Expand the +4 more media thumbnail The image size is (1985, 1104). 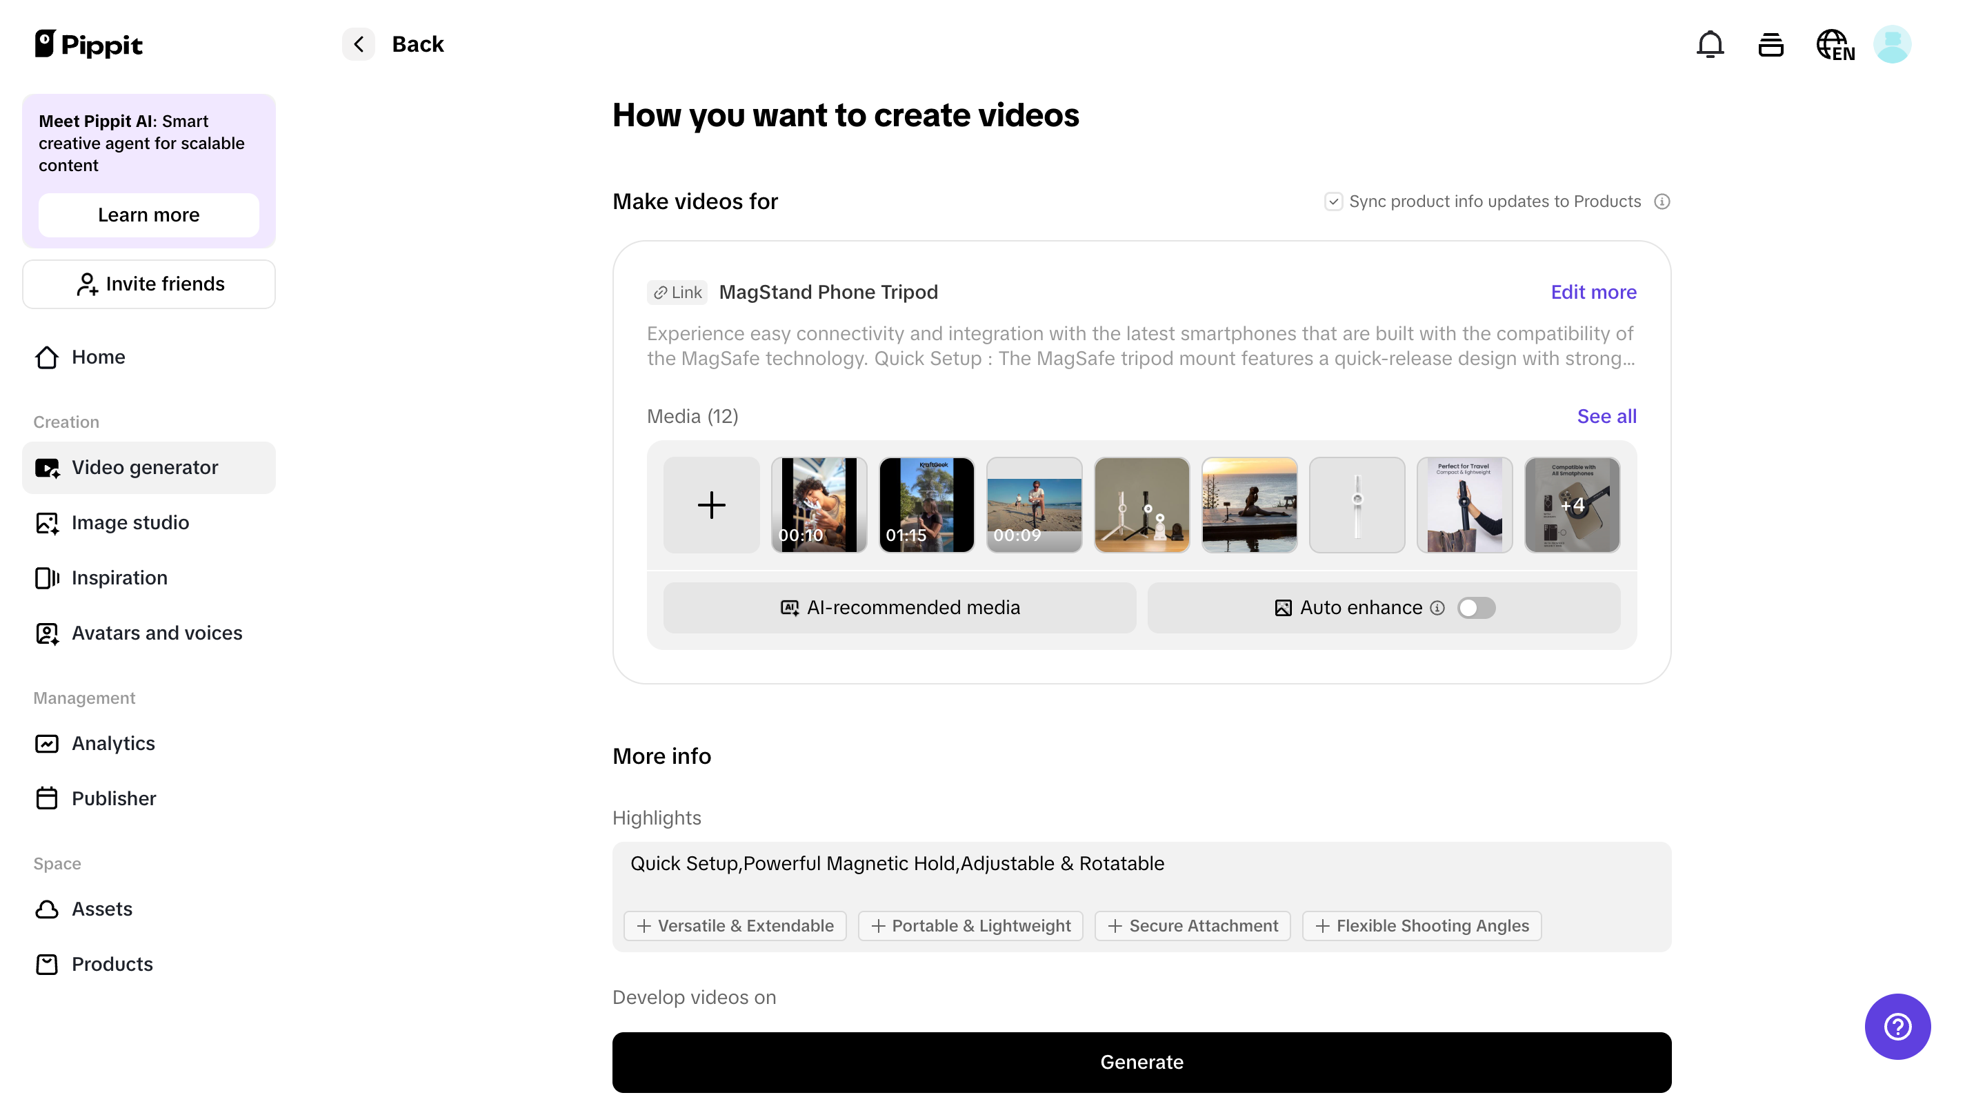1571,505
